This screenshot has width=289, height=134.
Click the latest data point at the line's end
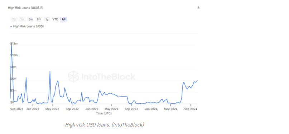pyautogui.click(x=197, y=80)
